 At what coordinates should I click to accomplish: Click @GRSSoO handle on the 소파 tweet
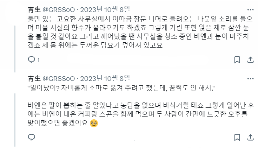click(59, 79)
